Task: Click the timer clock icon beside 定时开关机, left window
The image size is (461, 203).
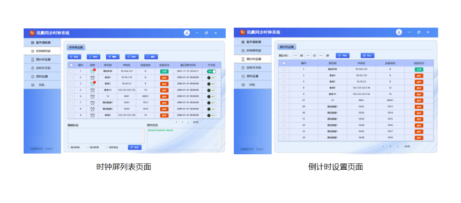Action: [x=33, y=68]
